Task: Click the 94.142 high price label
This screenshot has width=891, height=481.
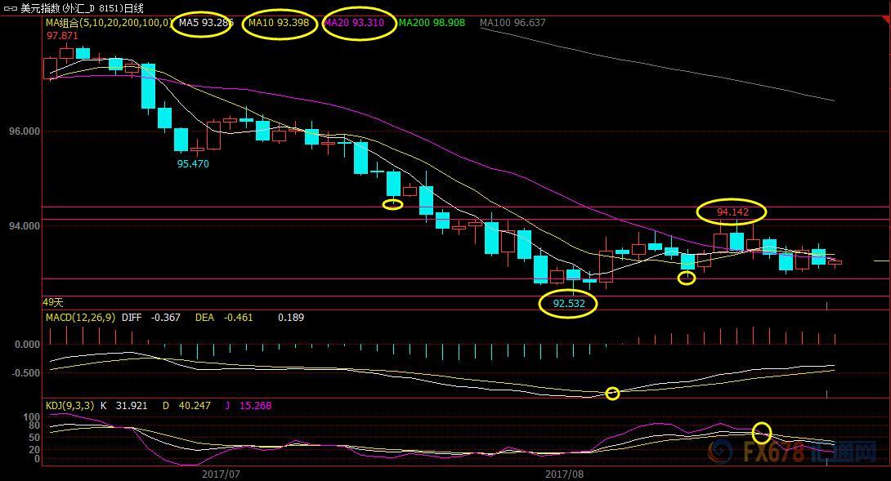Action: pyautogui.click(x=732, y=212)
